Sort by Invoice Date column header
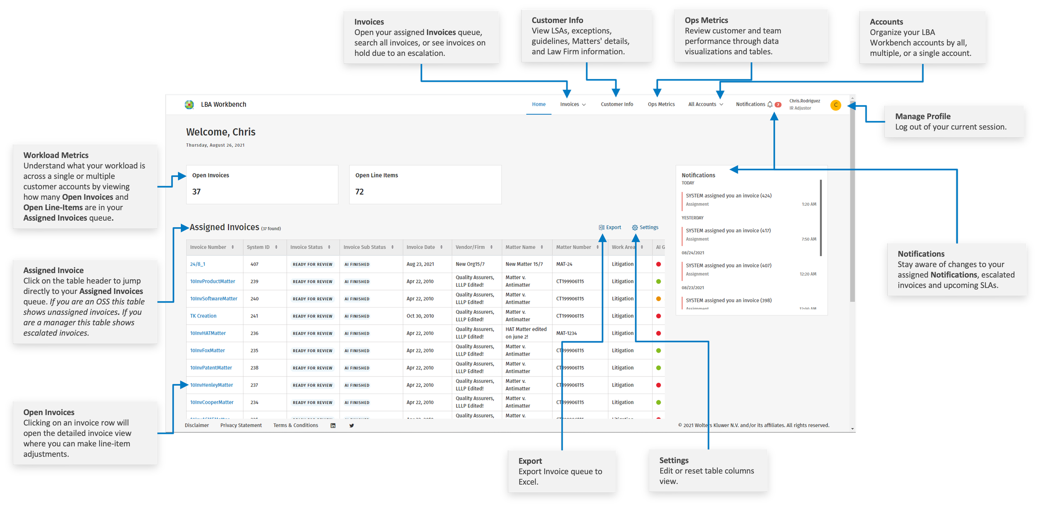This screenshot has height=507, width=1039. (x=421, y=247)
